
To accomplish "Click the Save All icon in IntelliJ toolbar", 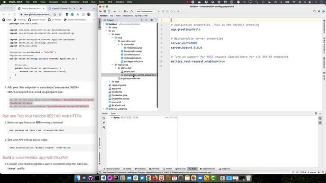I will click(105, 11).
